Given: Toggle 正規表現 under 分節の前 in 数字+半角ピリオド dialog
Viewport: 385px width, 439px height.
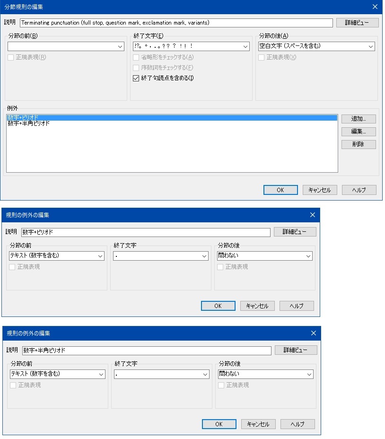Looking at the screenshot, I should coord(13,385).
